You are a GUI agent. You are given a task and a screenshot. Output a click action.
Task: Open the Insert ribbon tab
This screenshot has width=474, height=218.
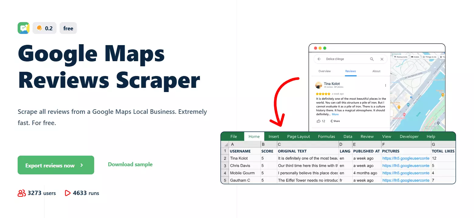pos(274,137)
